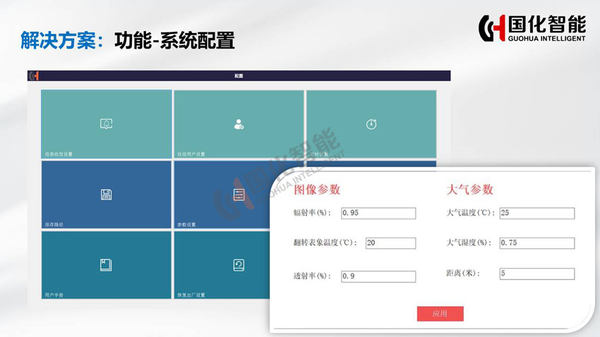This screenshot has width=600, height=337.
Task: Select the 大气参数 heading
Action: 469,190
